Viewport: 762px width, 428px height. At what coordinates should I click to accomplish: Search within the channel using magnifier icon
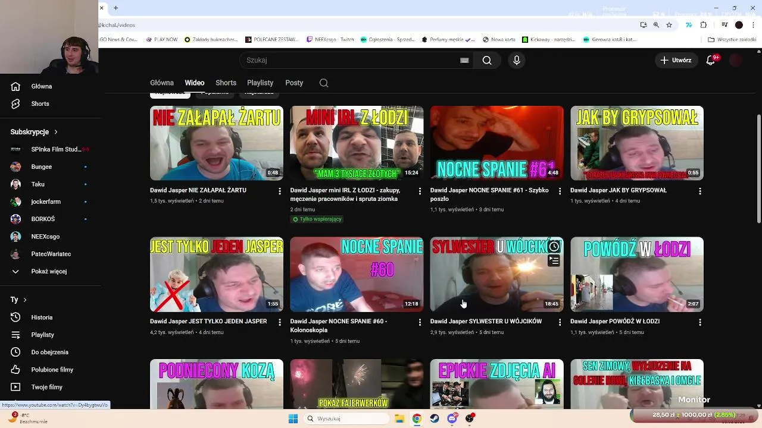(x=324, y=83)
